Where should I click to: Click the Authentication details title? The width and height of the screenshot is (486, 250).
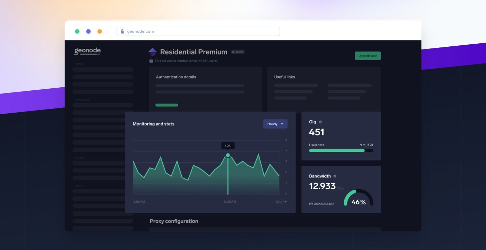(176, 77)
